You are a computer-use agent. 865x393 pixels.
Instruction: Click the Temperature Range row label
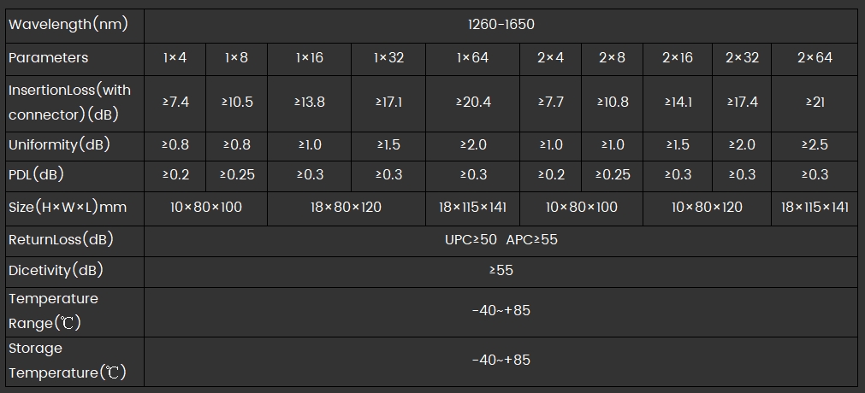click(74, 312)
